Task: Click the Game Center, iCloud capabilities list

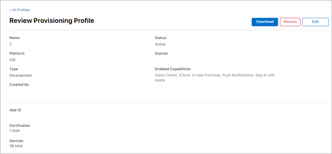Action: tap(215, 78)
